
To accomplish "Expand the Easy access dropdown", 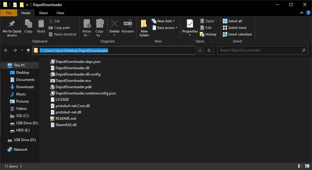I will tap(165, 28).
